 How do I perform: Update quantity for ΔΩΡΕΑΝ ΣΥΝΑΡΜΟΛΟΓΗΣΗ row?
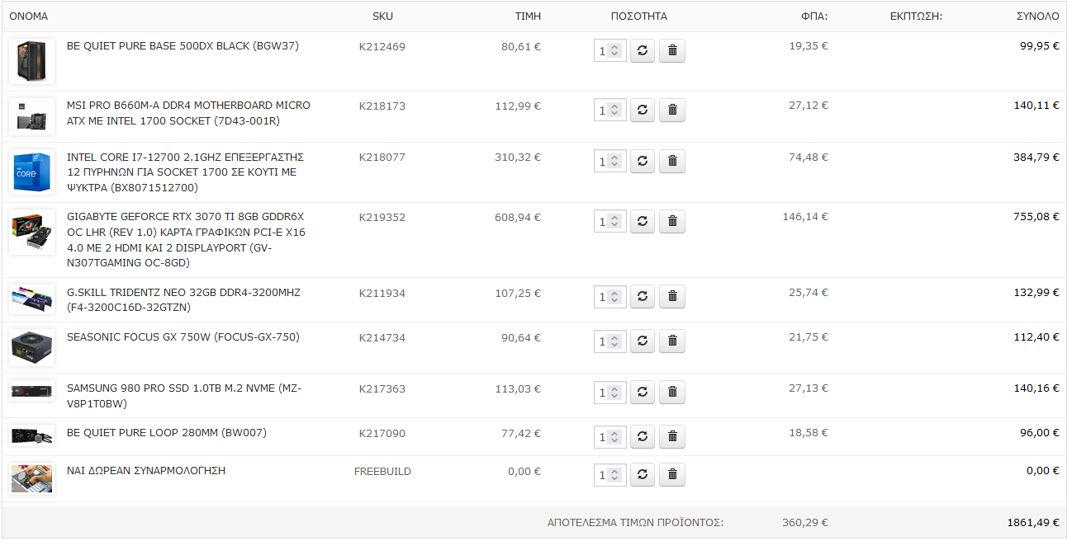pos(643,475)
